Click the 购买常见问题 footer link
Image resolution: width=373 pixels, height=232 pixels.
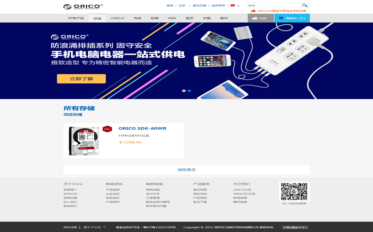(x=156, y=206)
